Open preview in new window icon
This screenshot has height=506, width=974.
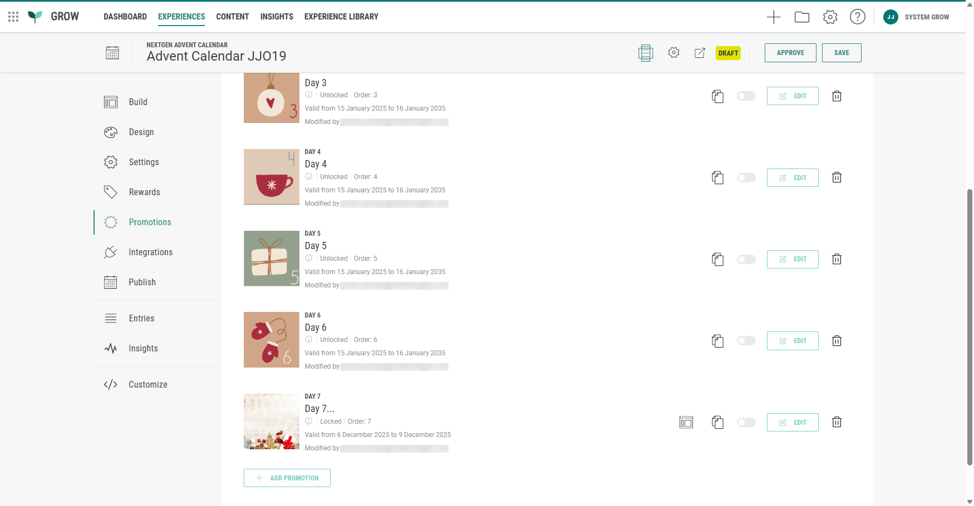pos(700,53)
